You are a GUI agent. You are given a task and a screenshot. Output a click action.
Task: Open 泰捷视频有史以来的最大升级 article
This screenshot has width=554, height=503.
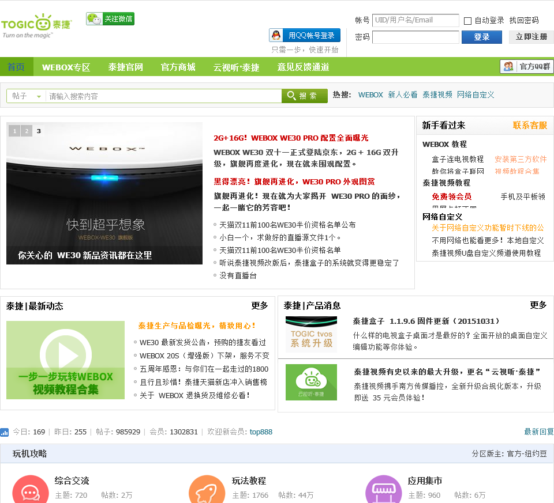(447, 372)
